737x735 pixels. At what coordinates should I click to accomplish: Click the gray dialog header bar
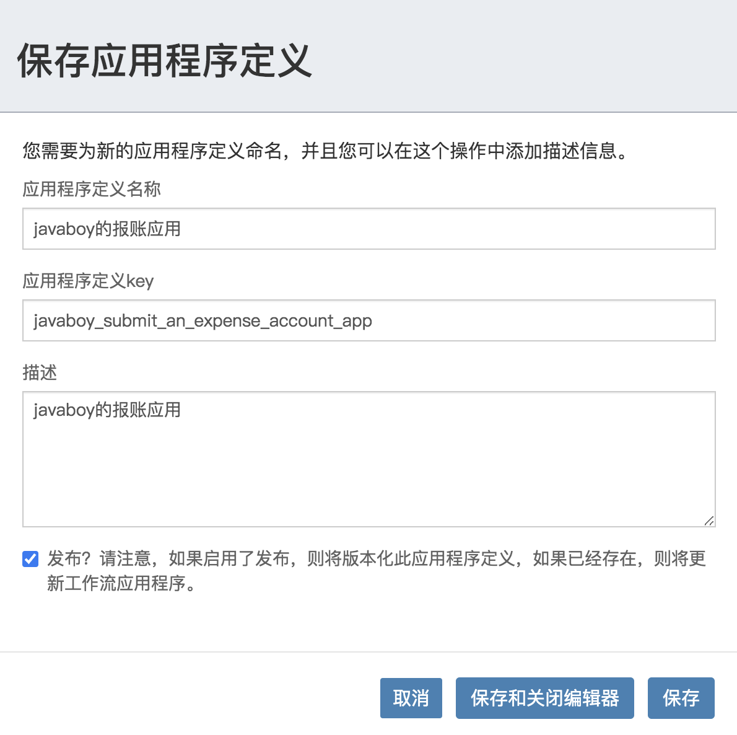coord(517,56)
